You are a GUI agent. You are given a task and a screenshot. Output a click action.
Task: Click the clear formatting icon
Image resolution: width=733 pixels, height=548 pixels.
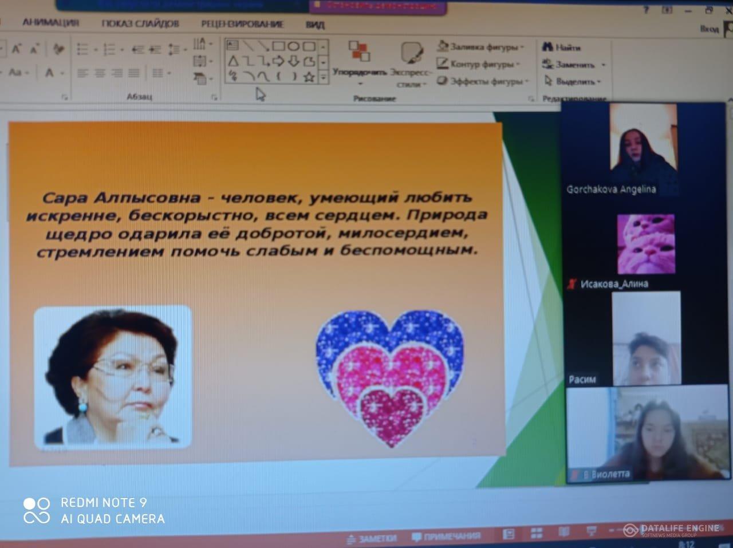pos(58,50)
